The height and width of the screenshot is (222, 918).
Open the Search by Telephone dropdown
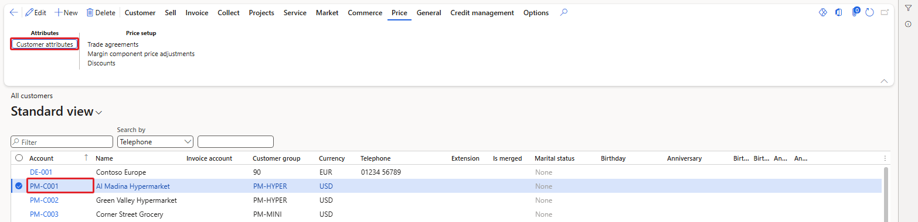155,141
